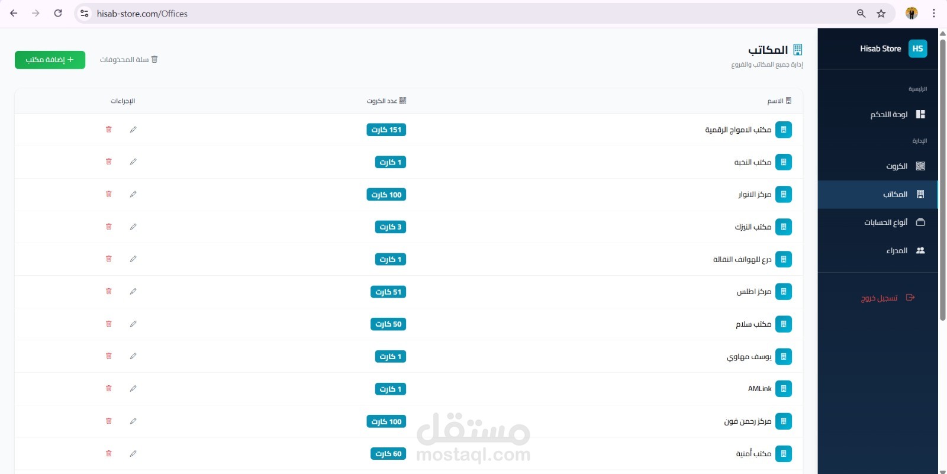Click the 50 كارت badge for مكتب سلام

[x=388, y=324]
